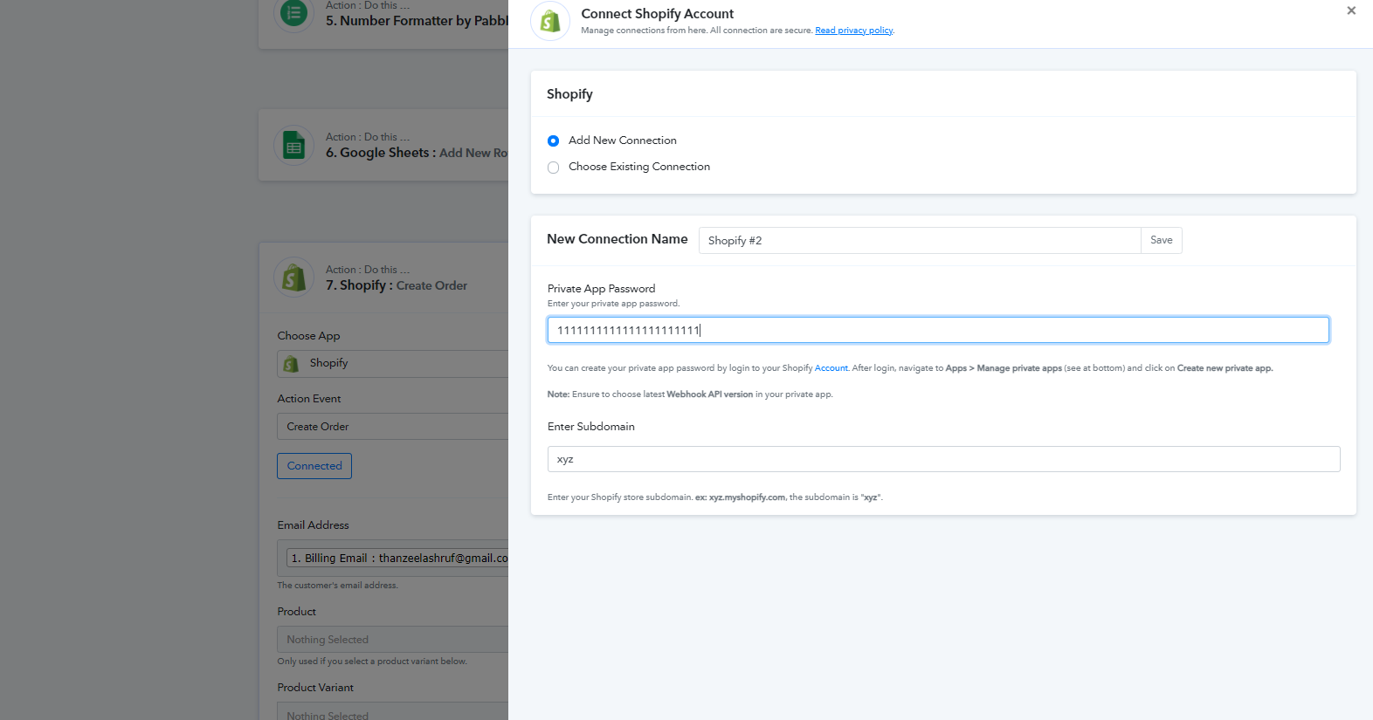Click the Shopify logo in the panel header

coord(550,21)
